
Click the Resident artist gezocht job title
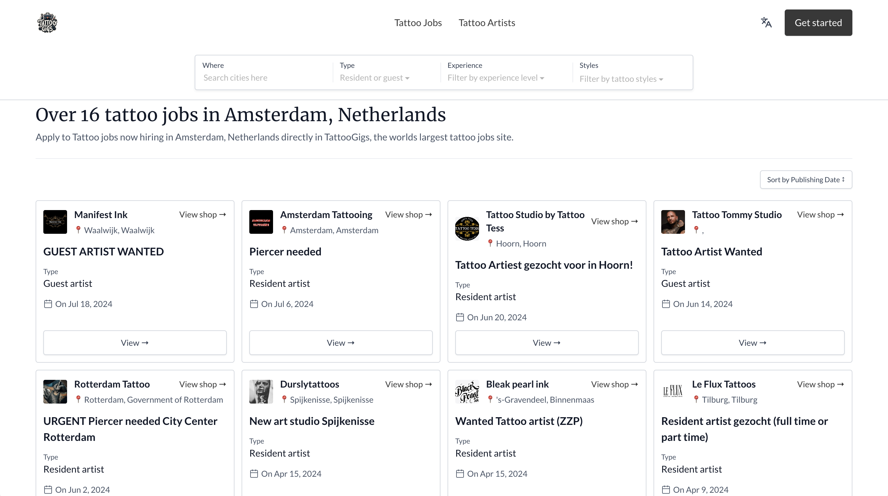click(744, 429)
